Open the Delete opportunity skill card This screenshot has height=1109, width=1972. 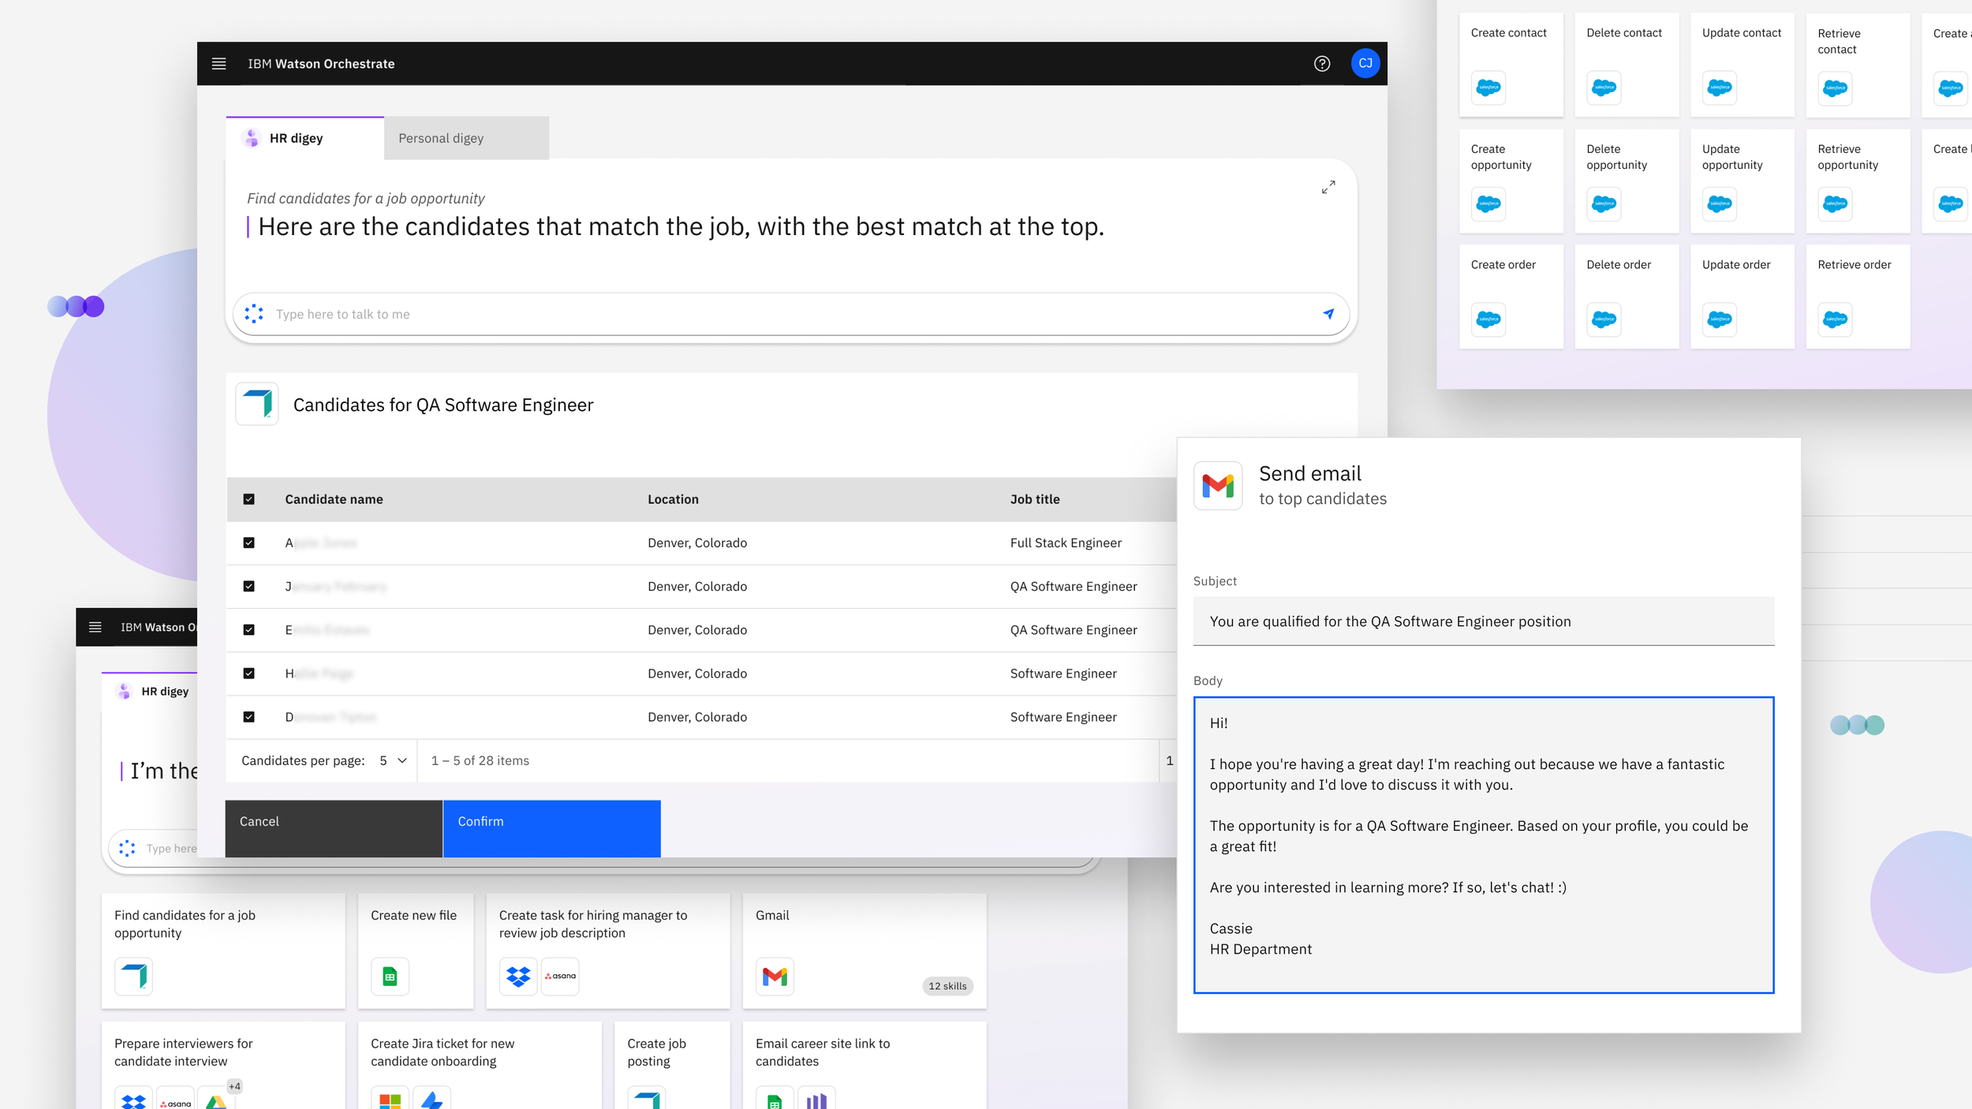point(1626,181)
